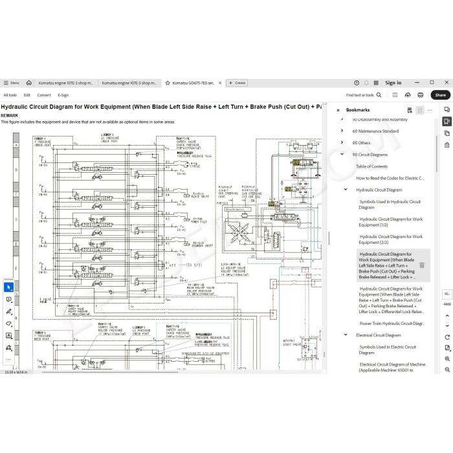Image resolution: width=453 pixels, height=453 pixels.
Task: Click the Create new tab button
Action: pyautogui.click(x=237, y=83)
